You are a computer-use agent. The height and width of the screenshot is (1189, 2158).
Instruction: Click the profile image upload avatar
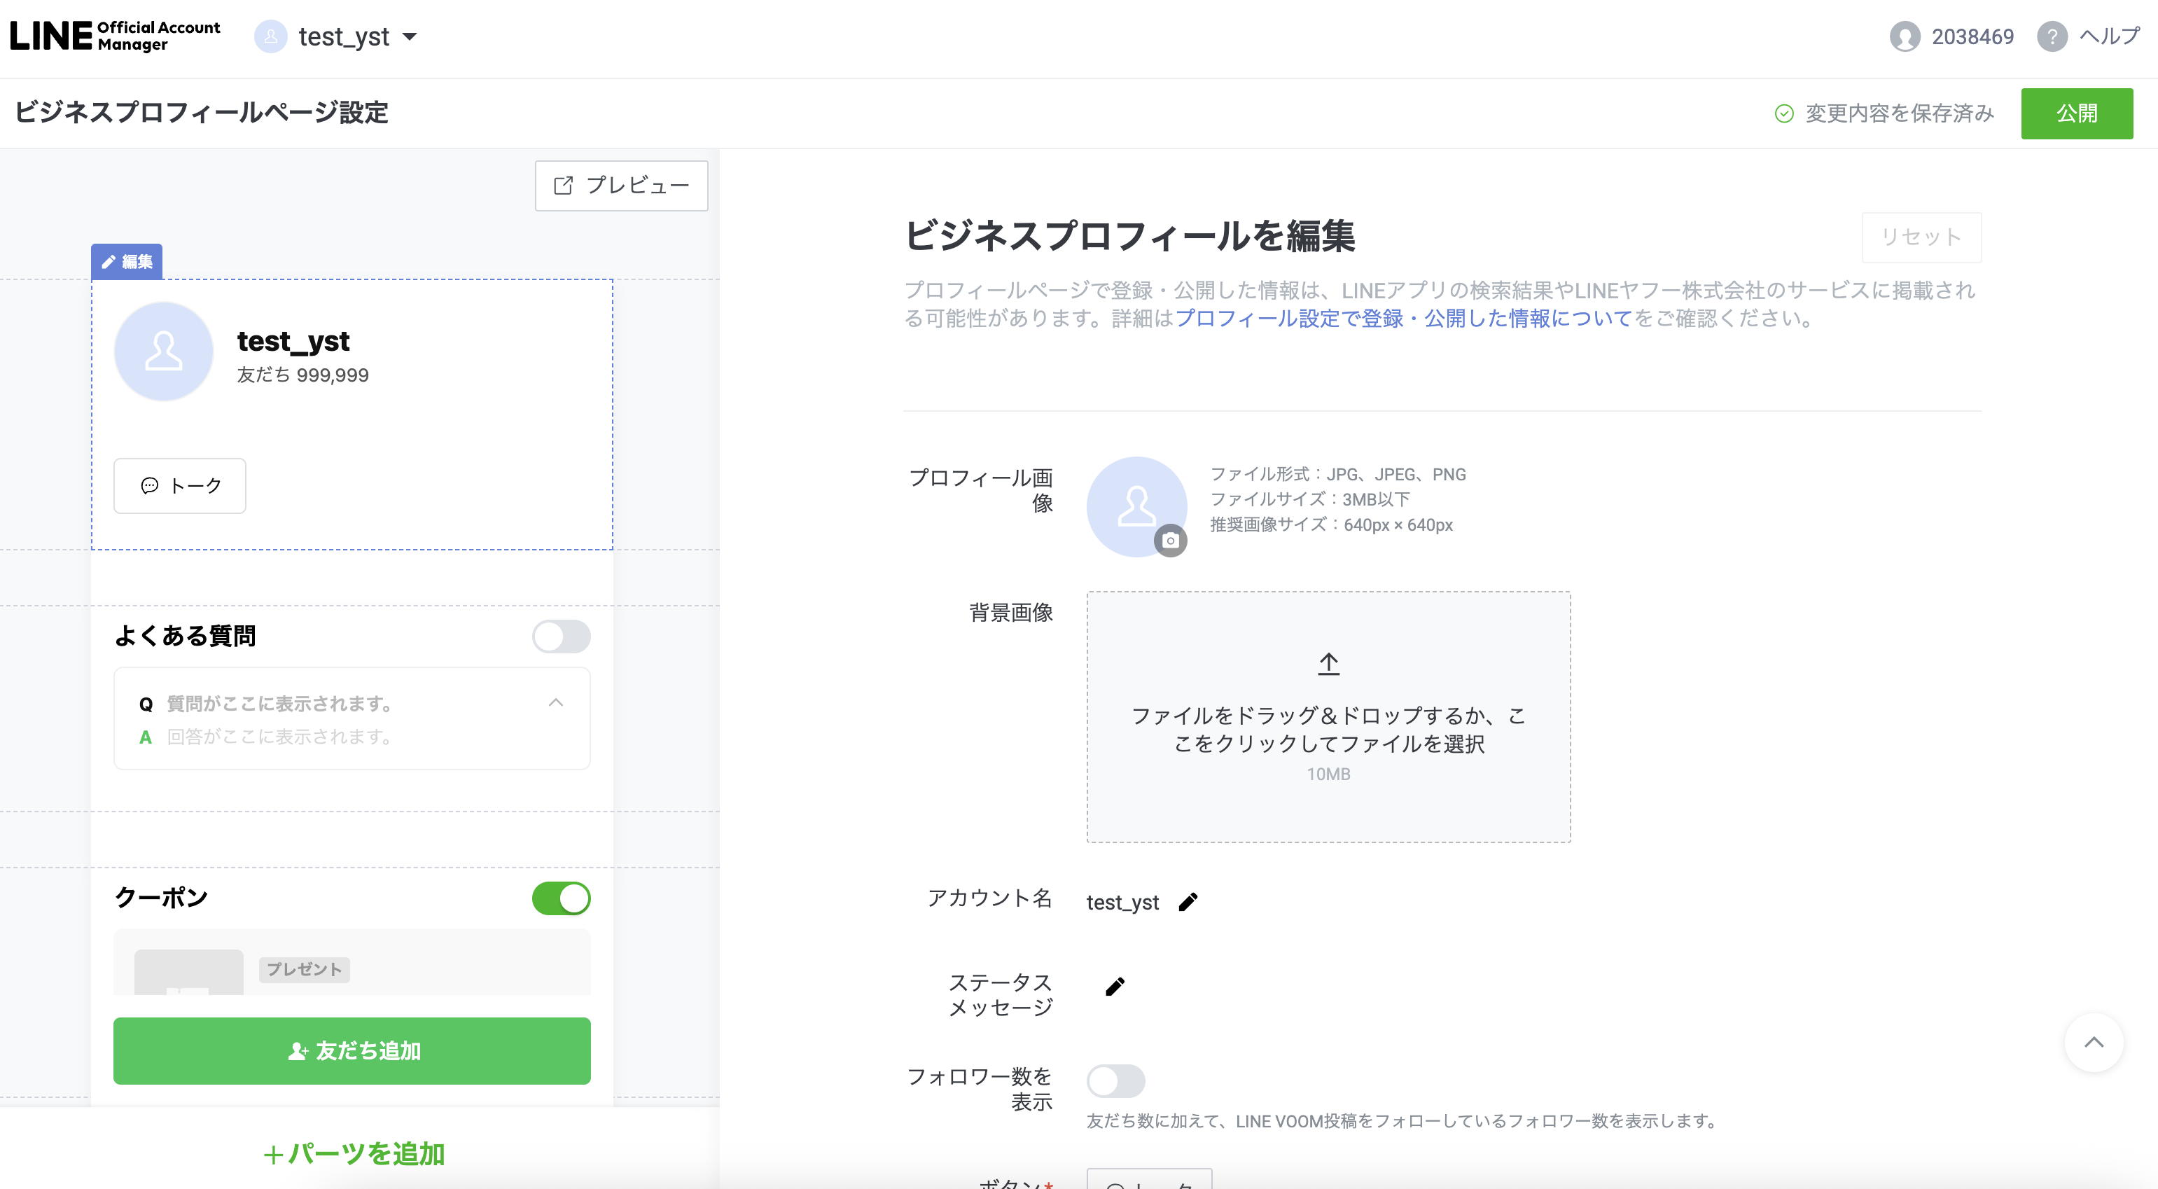point(1137,507)
